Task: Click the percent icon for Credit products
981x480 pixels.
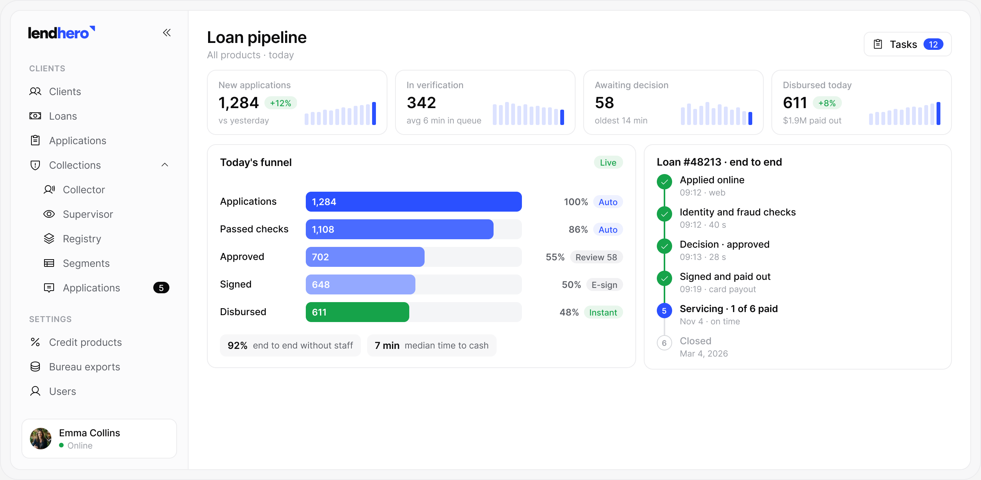Action: point(35,342)
